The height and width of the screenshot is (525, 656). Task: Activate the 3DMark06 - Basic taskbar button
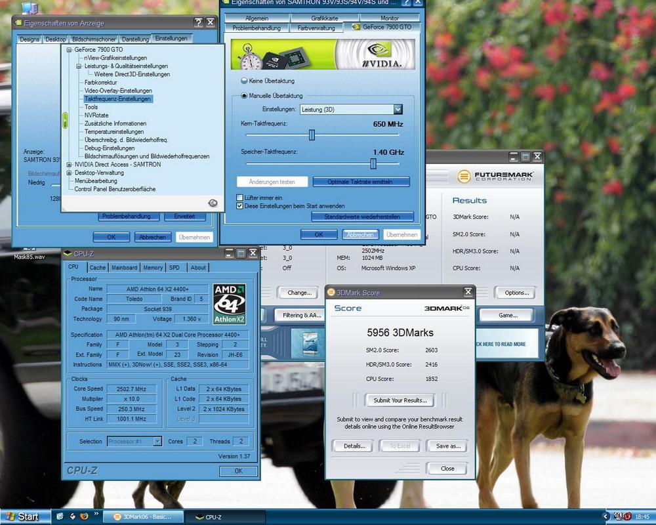pos(143,517)
